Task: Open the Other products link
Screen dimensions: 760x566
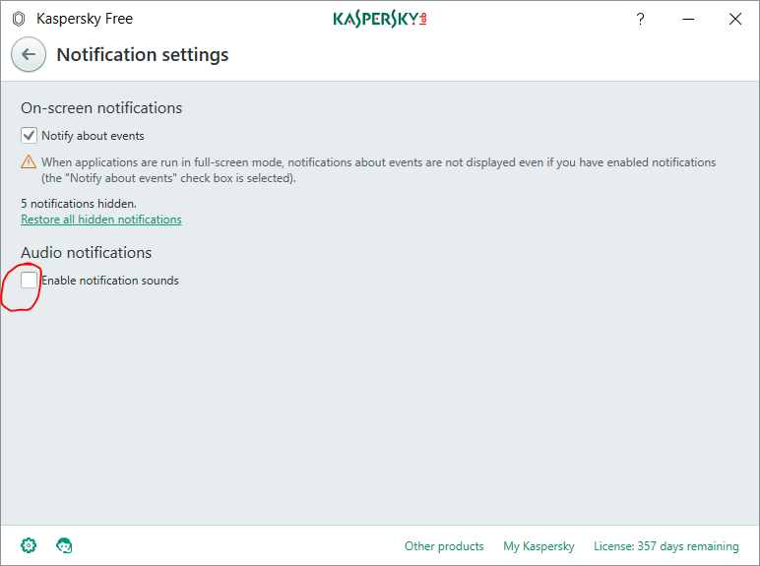Action: (x=444, y=546)
